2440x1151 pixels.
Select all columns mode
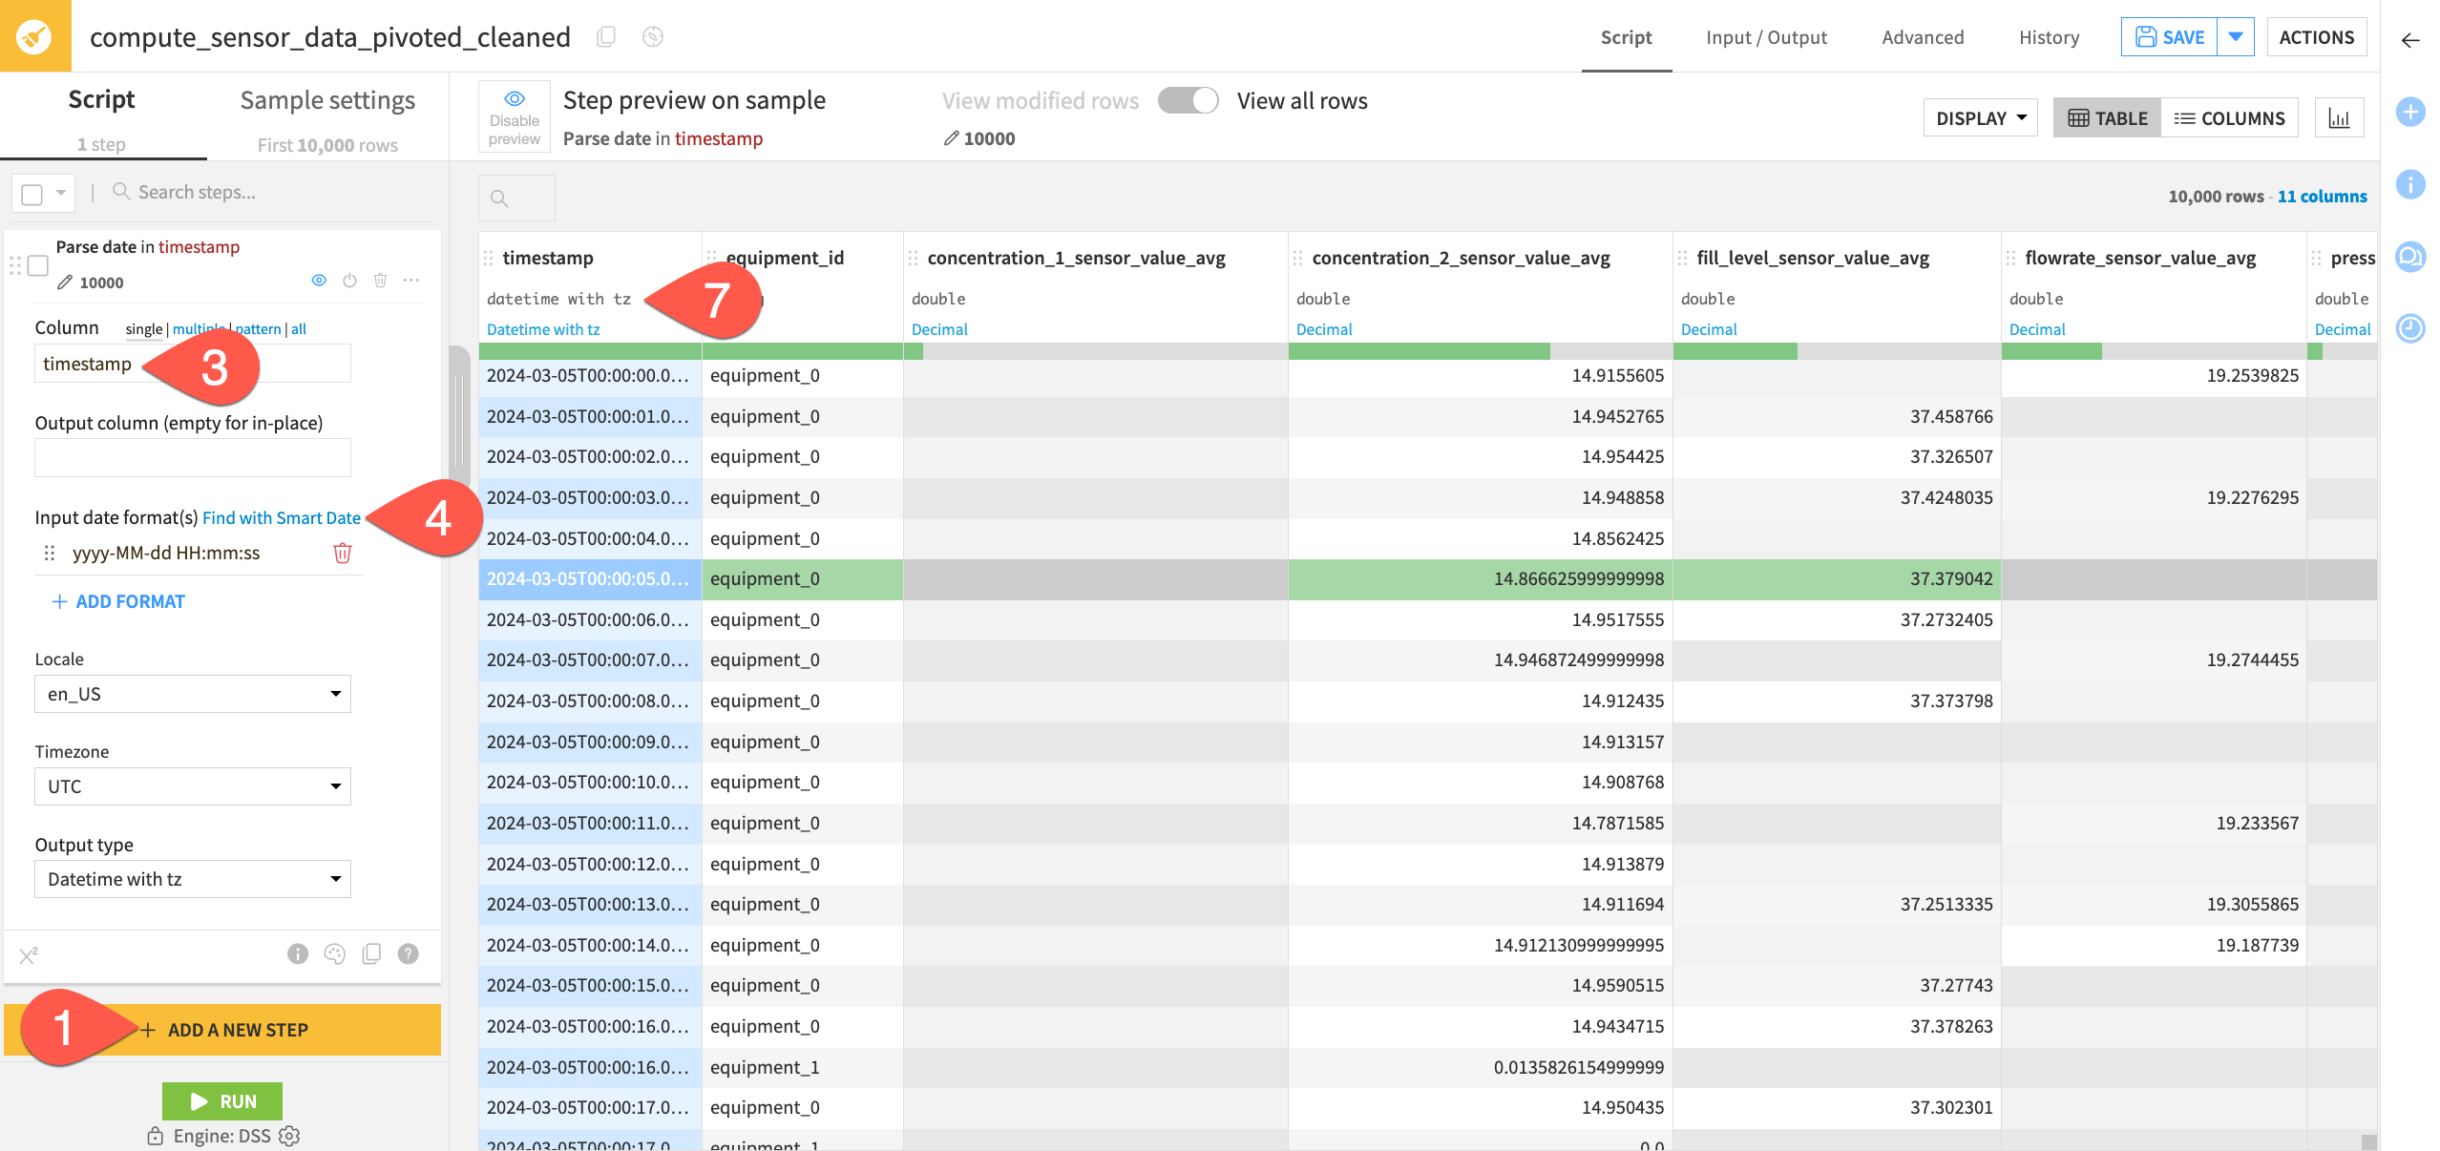299,329
